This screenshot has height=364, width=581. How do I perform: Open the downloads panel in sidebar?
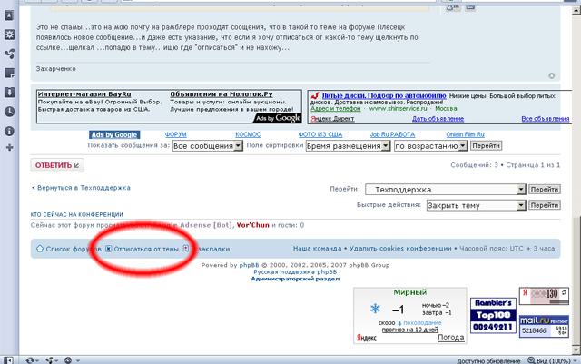[x=9, y=92]
